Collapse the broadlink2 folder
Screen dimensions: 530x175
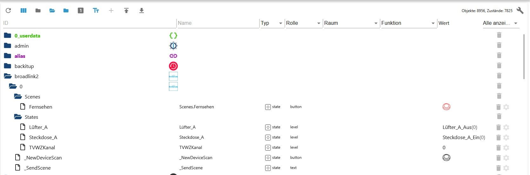pyautogui.click(x=8, y=76)
